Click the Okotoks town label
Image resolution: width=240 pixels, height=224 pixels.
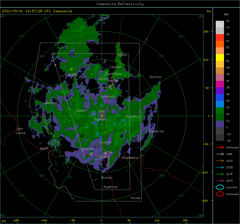[x=107, y=177]
